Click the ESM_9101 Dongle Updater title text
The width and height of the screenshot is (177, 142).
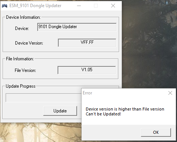click(x=35, y=6)
